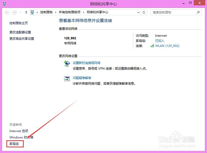Click the WLAN signal strength icon
Viewport: 207px width, 153px height.
click(152, 46)
